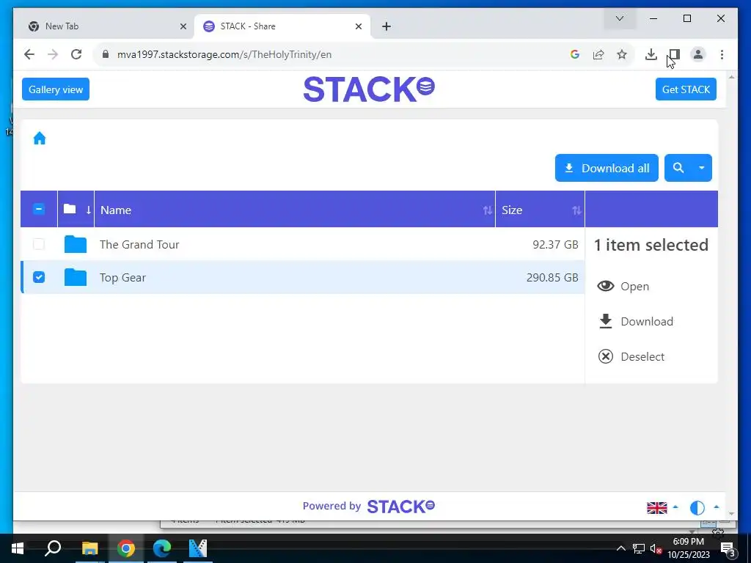Toggle Chrome side panel
Screen dimensions: 751x563
674,54
